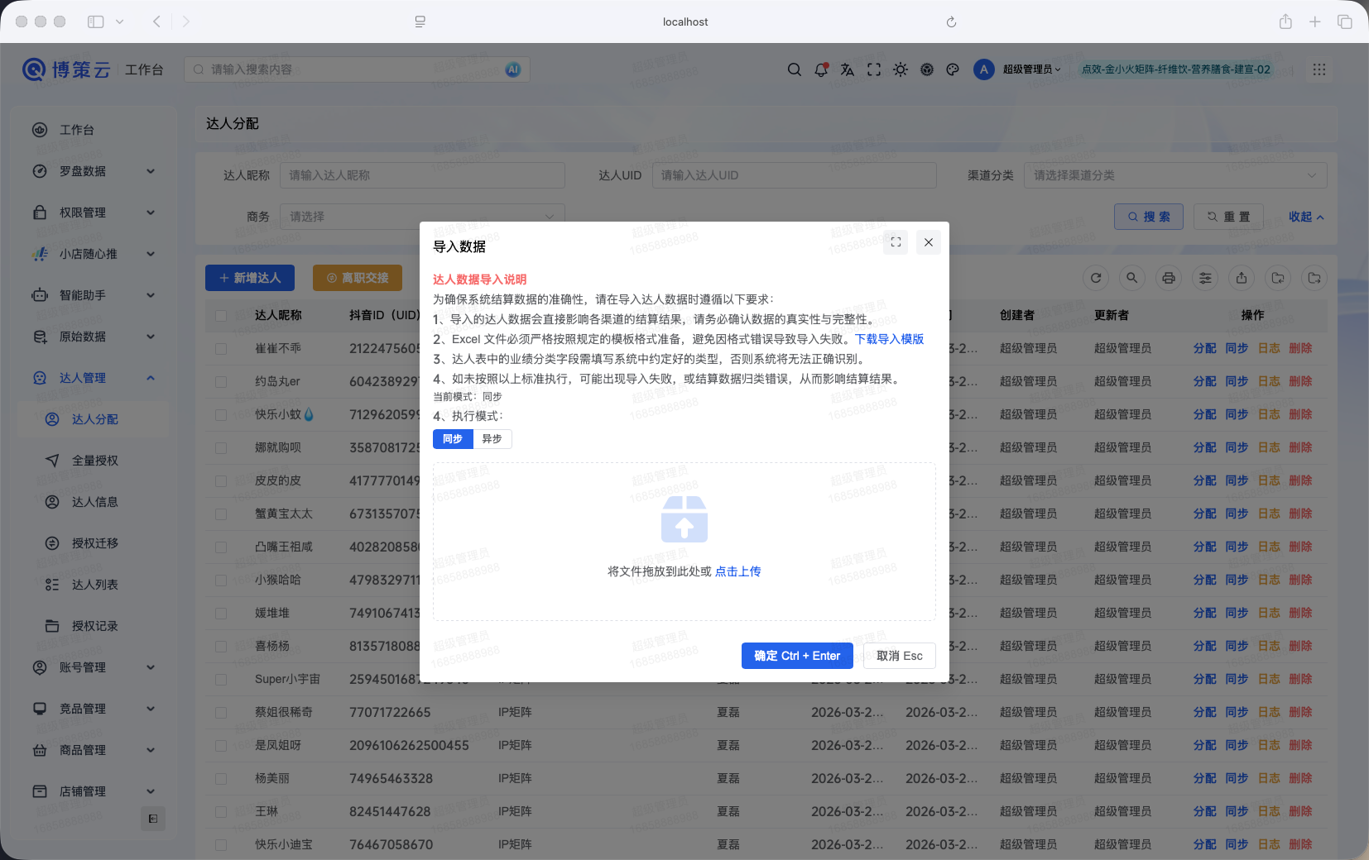Viewport: 1369px width, 860px height.
Task: Click the 下载导入模版 link
Action: click(889, 339)
